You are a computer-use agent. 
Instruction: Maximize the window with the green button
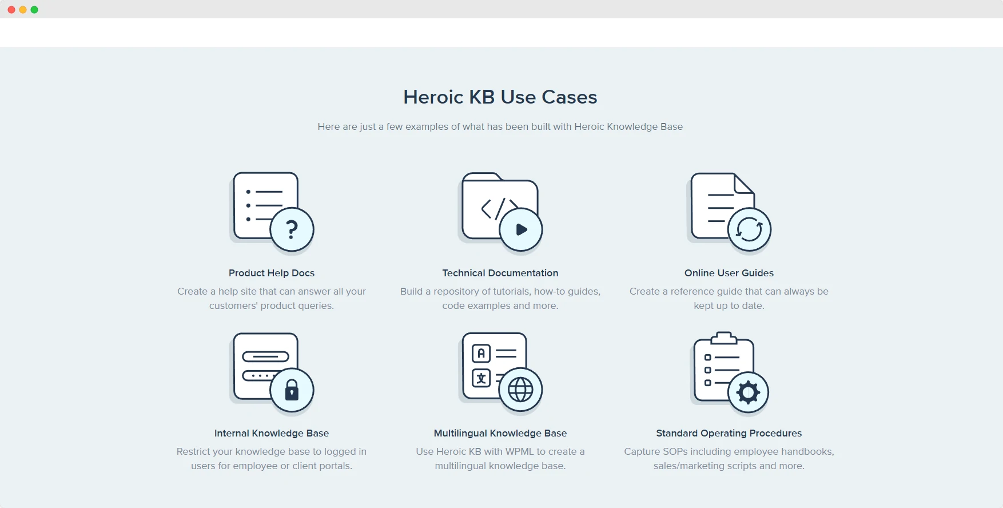point(34,10)
